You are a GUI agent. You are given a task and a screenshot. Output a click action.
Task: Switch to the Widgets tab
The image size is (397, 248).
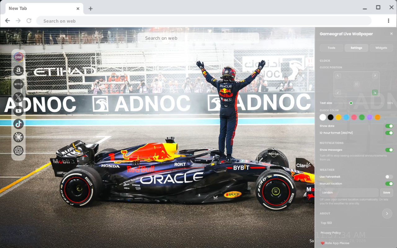[381, 48]
